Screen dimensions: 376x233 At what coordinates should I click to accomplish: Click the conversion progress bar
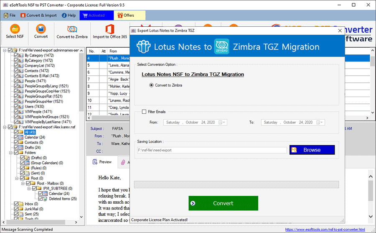(236, 184)
